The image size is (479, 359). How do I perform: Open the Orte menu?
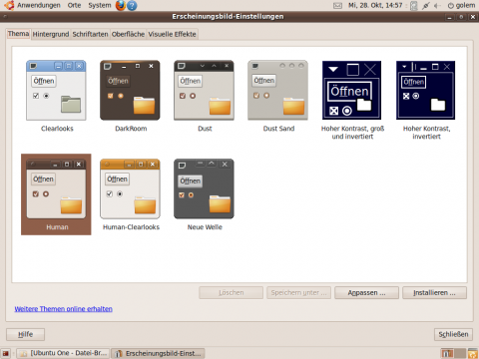pos(74,5)
